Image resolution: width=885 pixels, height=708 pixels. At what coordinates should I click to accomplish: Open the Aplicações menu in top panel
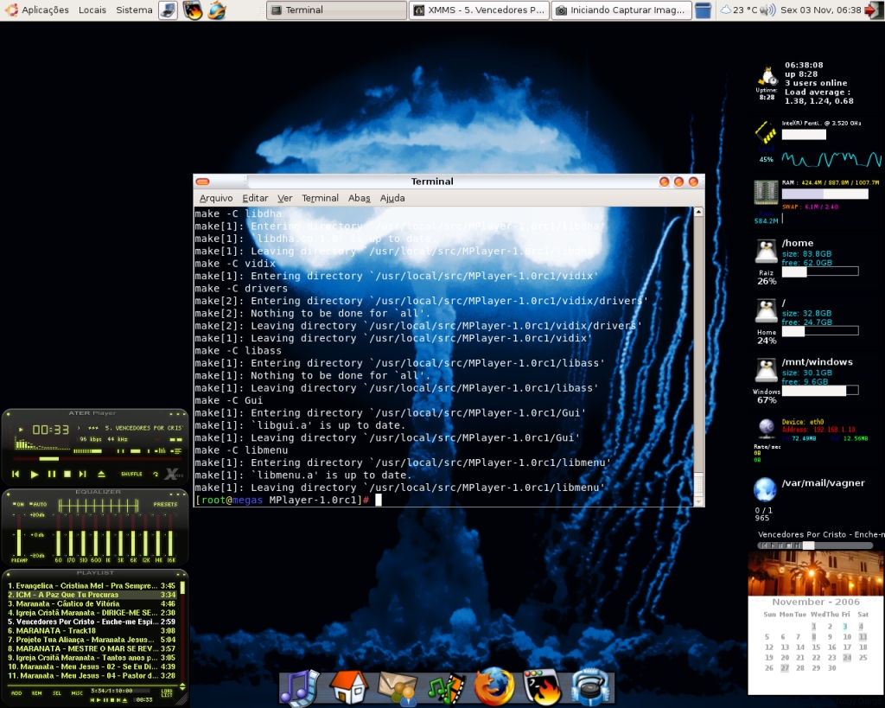point(37,10)
